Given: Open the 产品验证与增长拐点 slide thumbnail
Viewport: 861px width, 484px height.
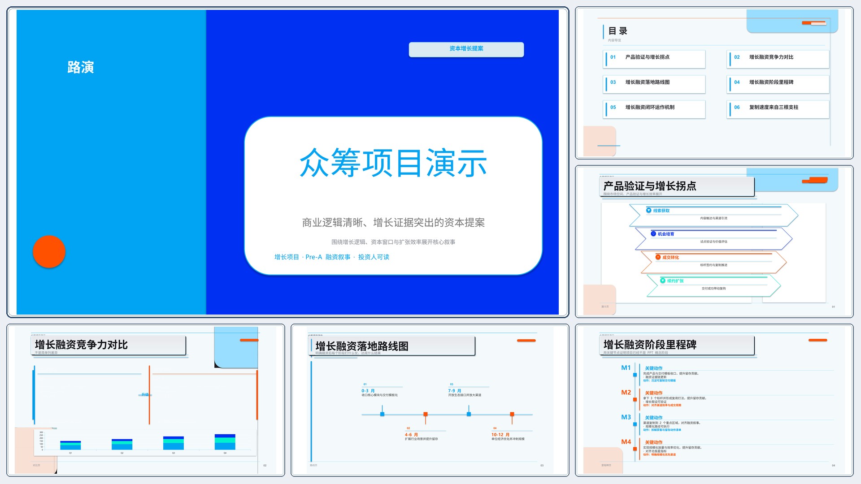Looking at the screenshot, I should point(714,242).
